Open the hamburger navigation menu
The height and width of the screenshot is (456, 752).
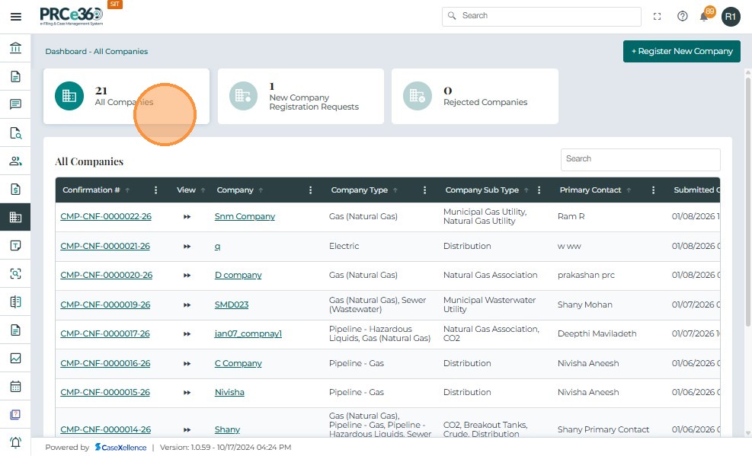15,16
